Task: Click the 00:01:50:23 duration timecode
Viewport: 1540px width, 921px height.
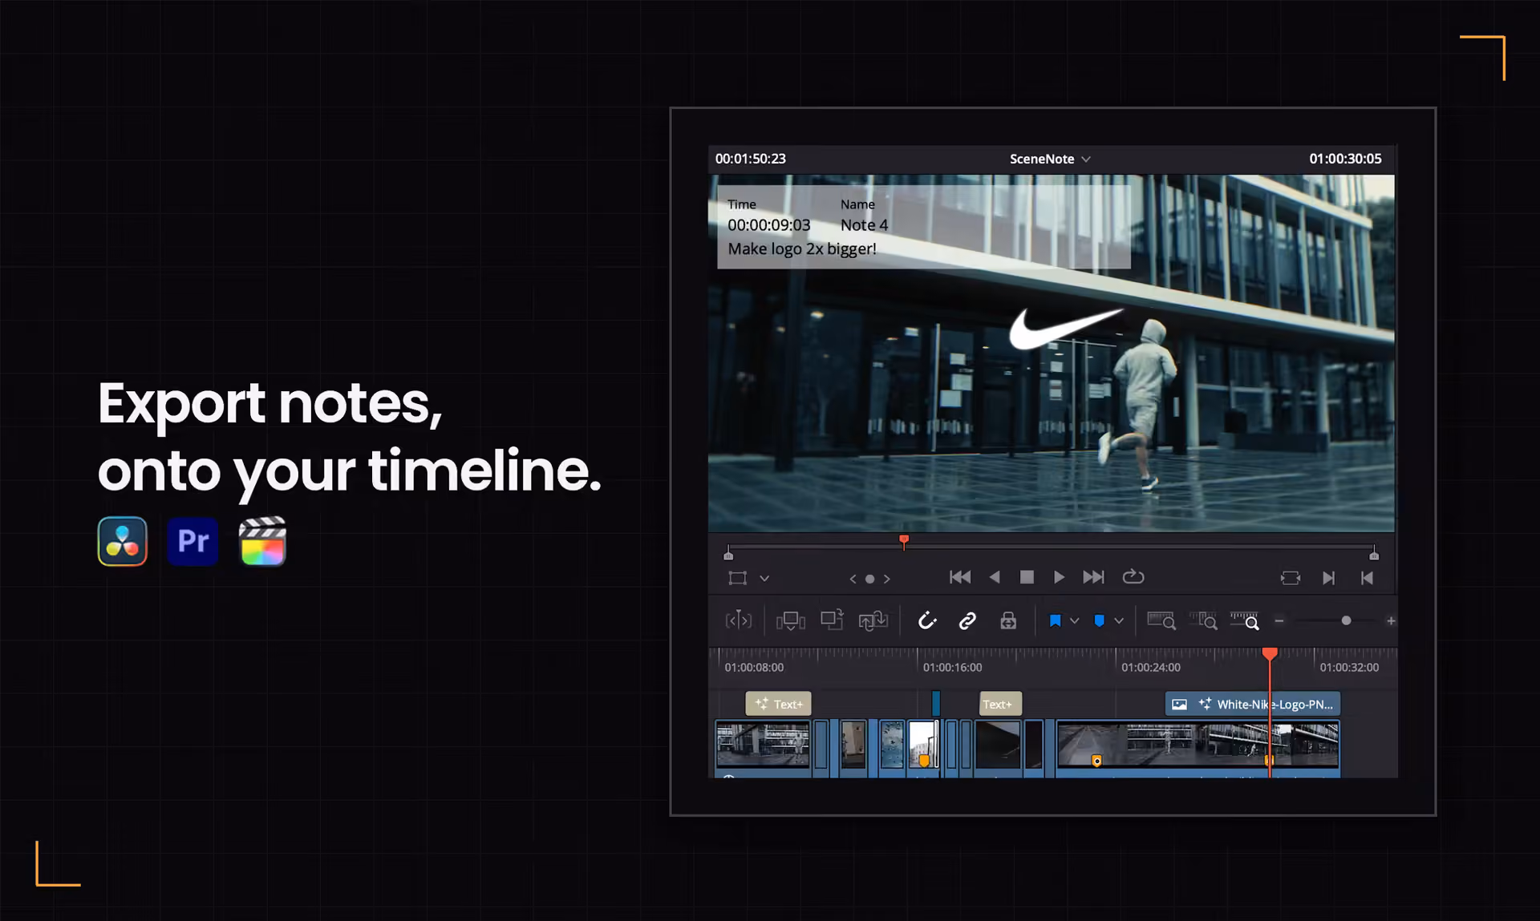Action: pos(750,159)
